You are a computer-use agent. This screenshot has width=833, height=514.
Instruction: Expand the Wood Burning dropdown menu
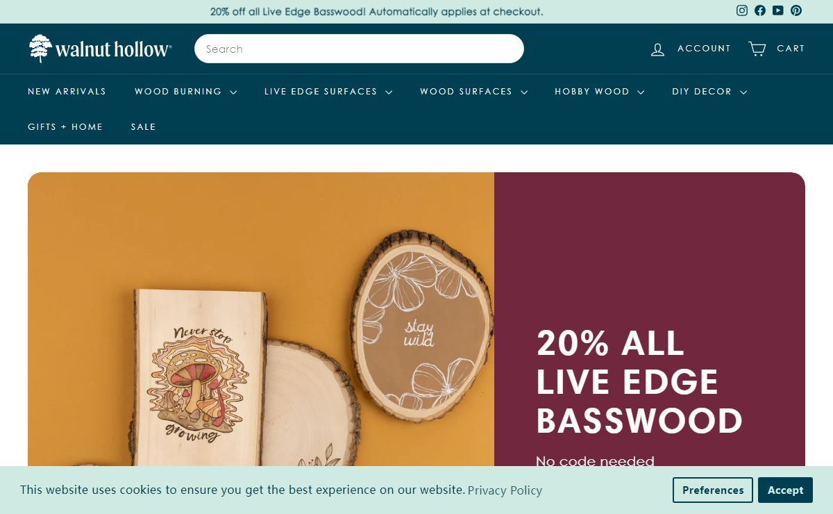pos(185,92)
